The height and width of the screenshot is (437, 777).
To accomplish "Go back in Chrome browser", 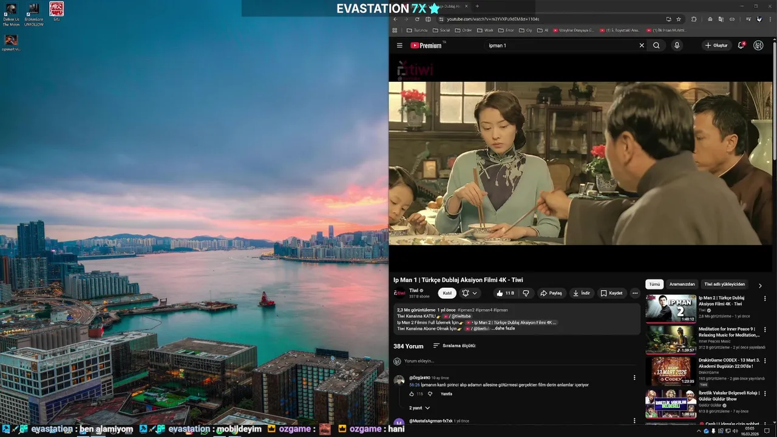I will [395, 19].
